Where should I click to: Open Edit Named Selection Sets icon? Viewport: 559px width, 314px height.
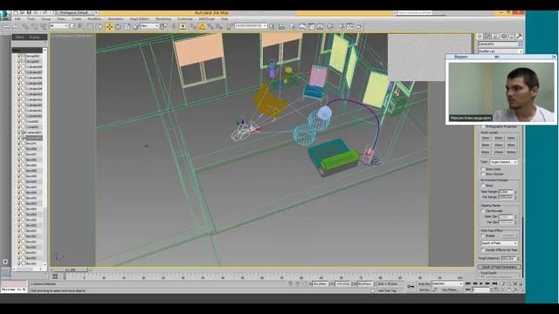229,27
